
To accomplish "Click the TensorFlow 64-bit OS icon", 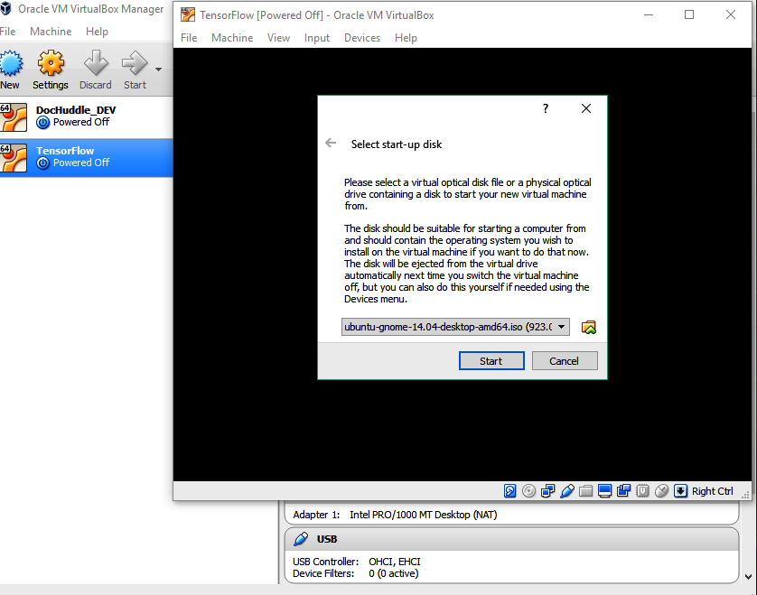I will [14, 158].
